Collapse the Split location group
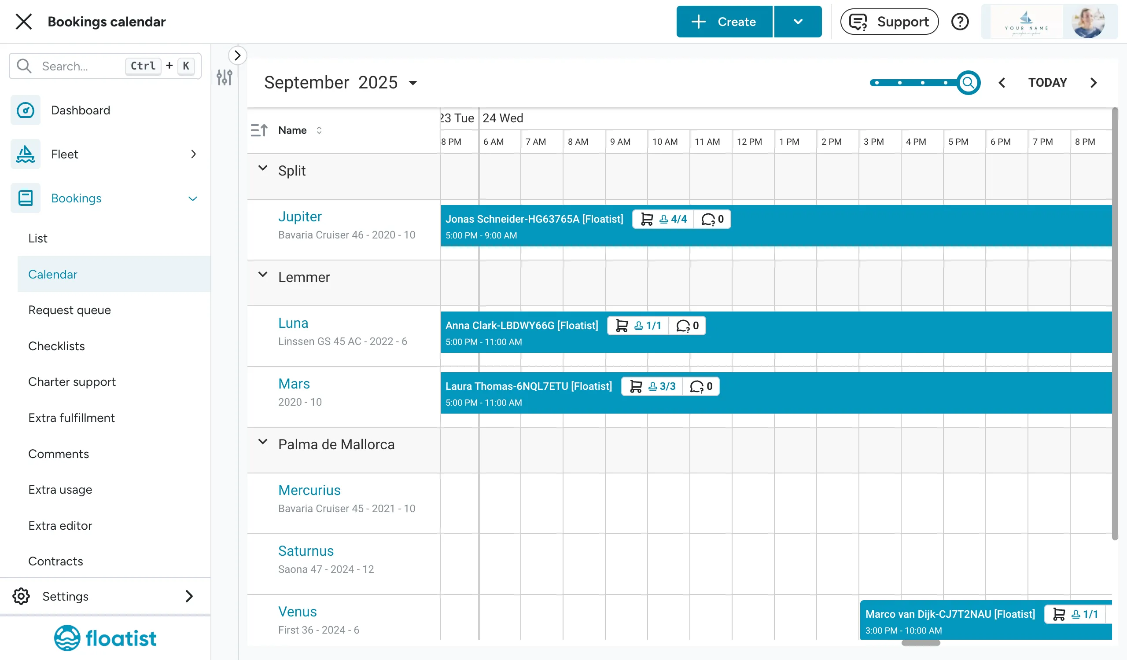 (263, 168)
